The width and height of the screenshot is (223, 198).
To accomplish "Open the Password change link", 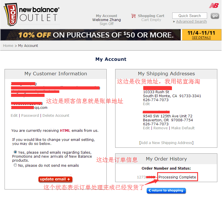I will pyautogui.click(x=30, y=115).
